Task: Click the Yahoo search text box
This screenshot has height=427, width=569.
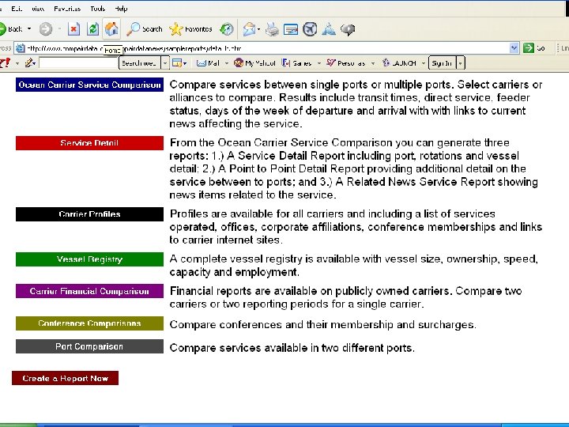Action: [x=78, y=62]
